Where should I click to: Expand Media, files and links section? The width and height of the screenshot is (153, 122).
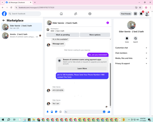tap(131, 58)
